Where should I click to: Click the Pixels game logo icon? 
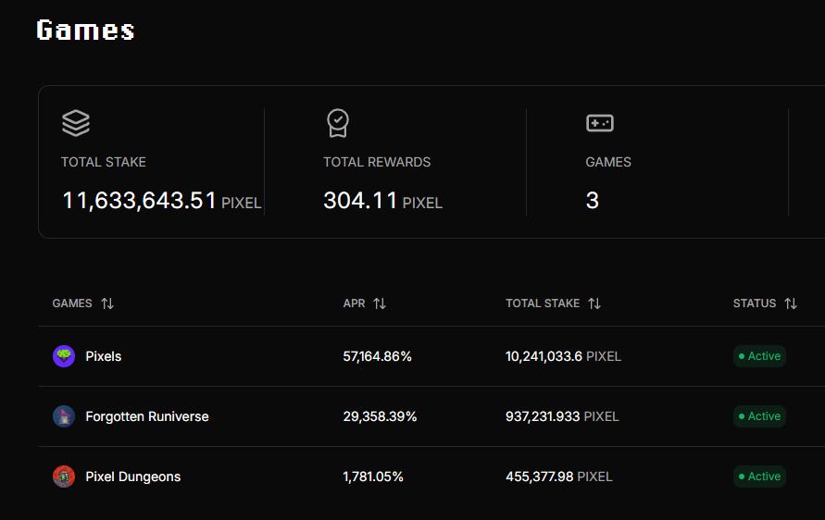coord(64,356)
